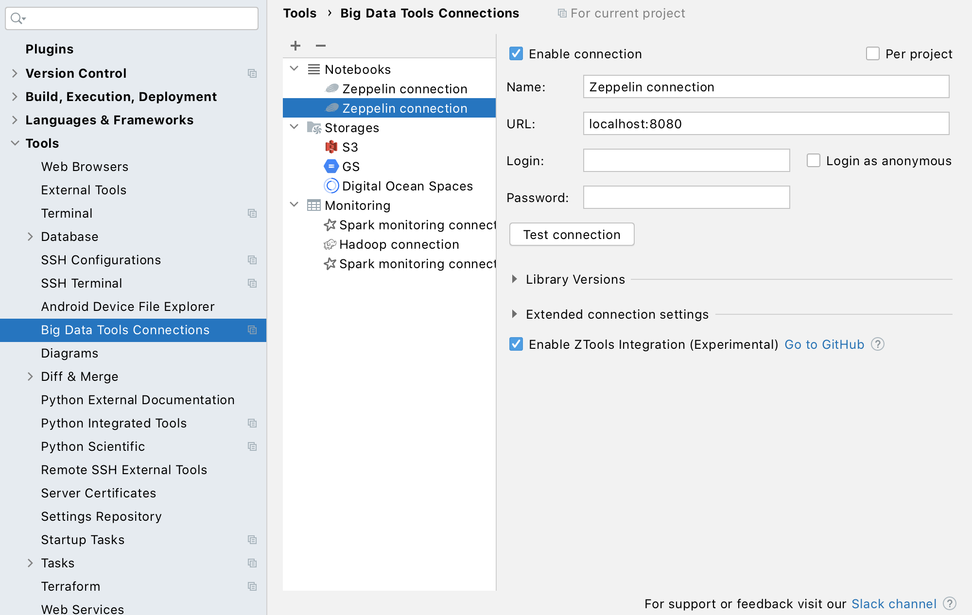Click the Notebooks list icon
This screenshot has width=972, height=615.
tap(314, 69)
